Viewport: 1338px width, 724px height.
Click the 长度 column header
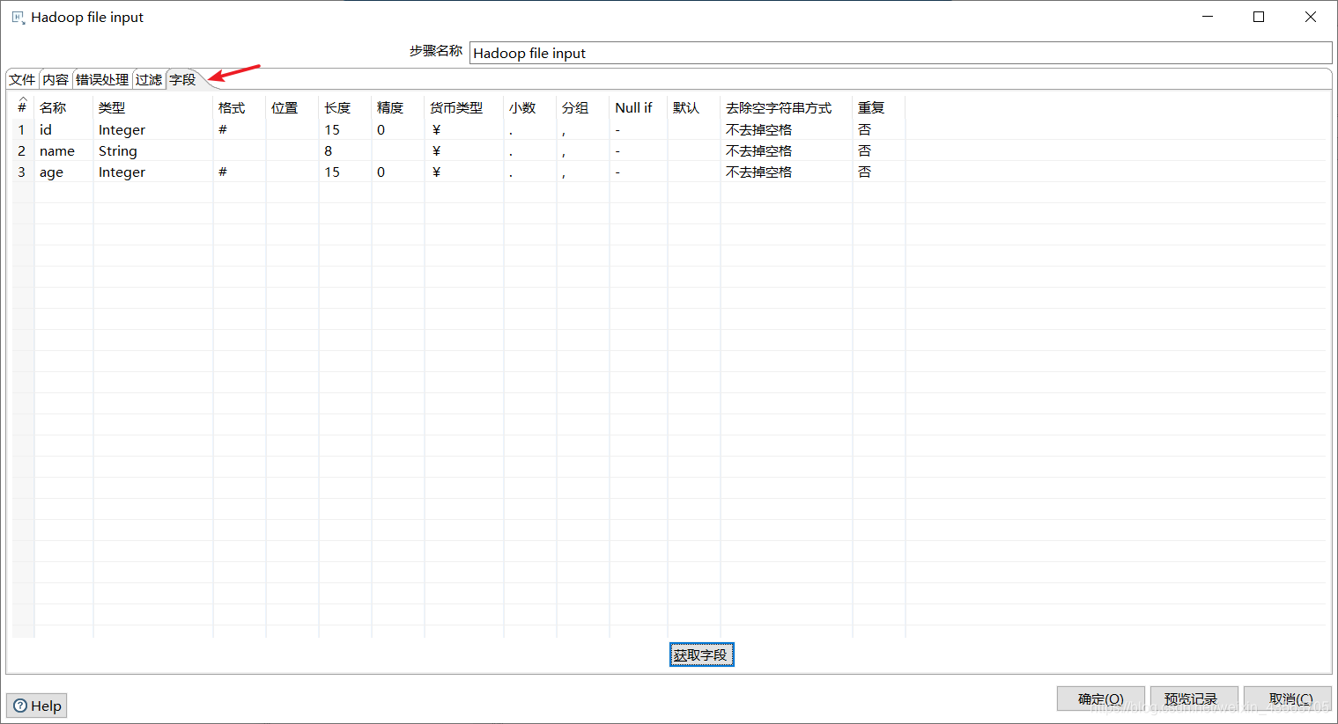[x=345, y=107]
